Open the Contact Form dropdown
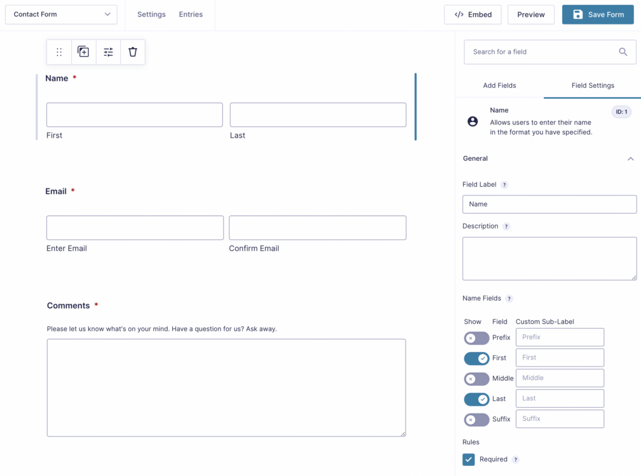This screenshot has width=641, height=476. click(x=61, y=14)
